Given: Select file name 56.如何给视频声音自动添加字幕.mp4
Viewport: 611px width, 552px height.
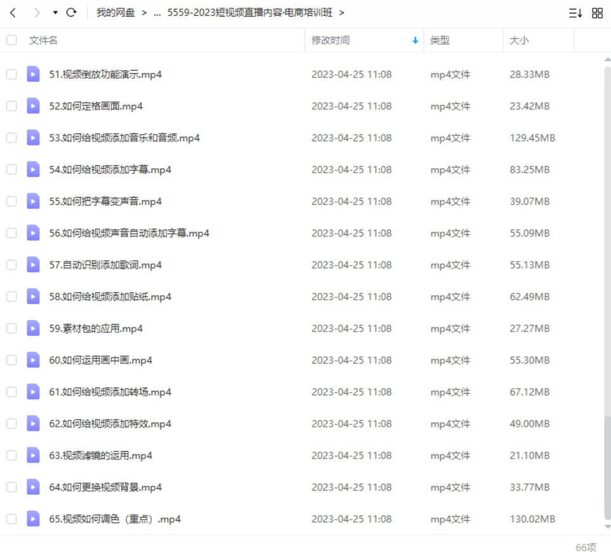Looking at the screenshot, I should pyautogui.click(x=129, y=233).
